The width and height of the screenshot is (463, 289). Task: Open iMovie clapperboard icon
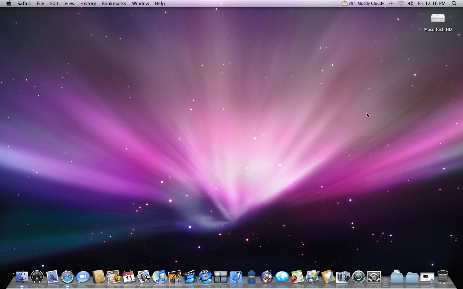(190, 277)
